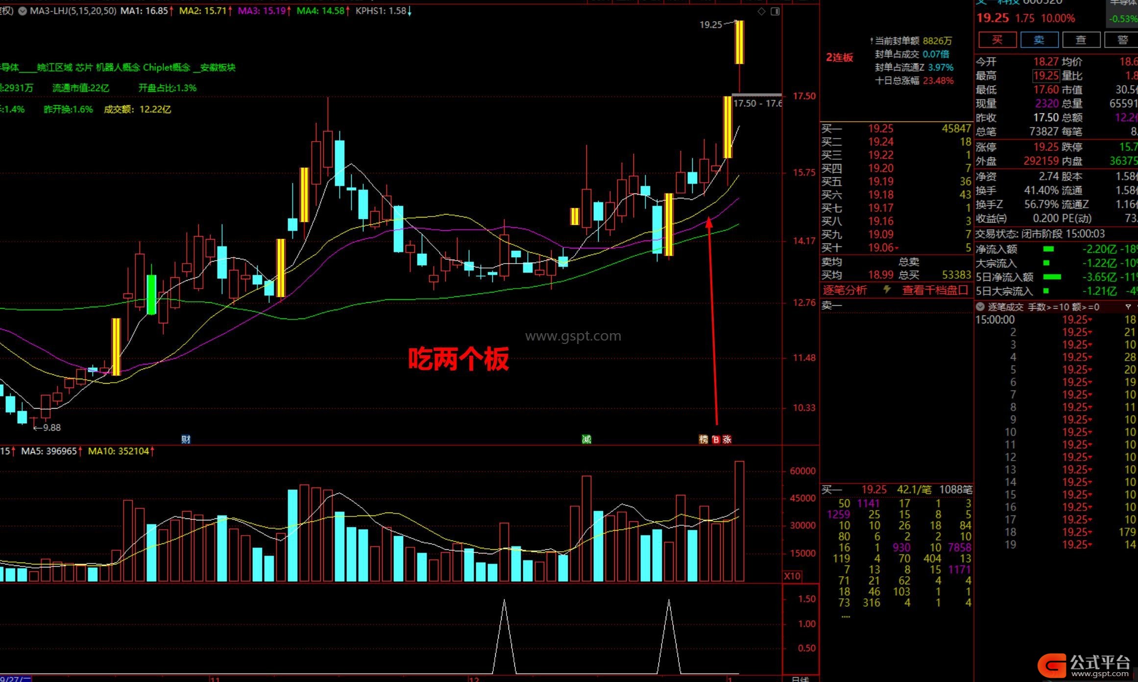Click 最高 19.25 boxed value
This screenshot has height=682, width=1138.
click(x=1046, y=75)
